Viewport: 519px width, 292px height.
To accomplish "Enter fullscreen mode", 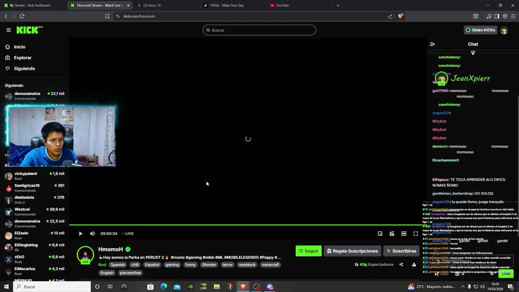I will click(x=416, y=234).
